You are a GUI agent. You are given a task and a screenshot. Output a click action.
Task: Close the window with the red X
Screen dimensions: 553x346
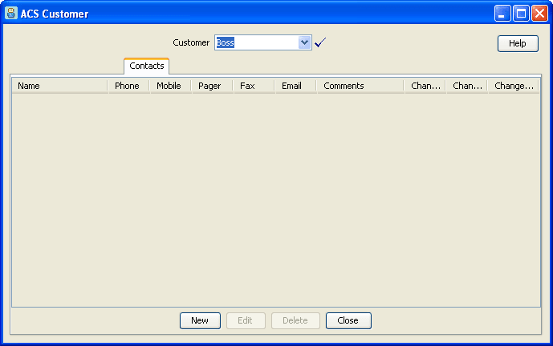click(x=539, y=14)
